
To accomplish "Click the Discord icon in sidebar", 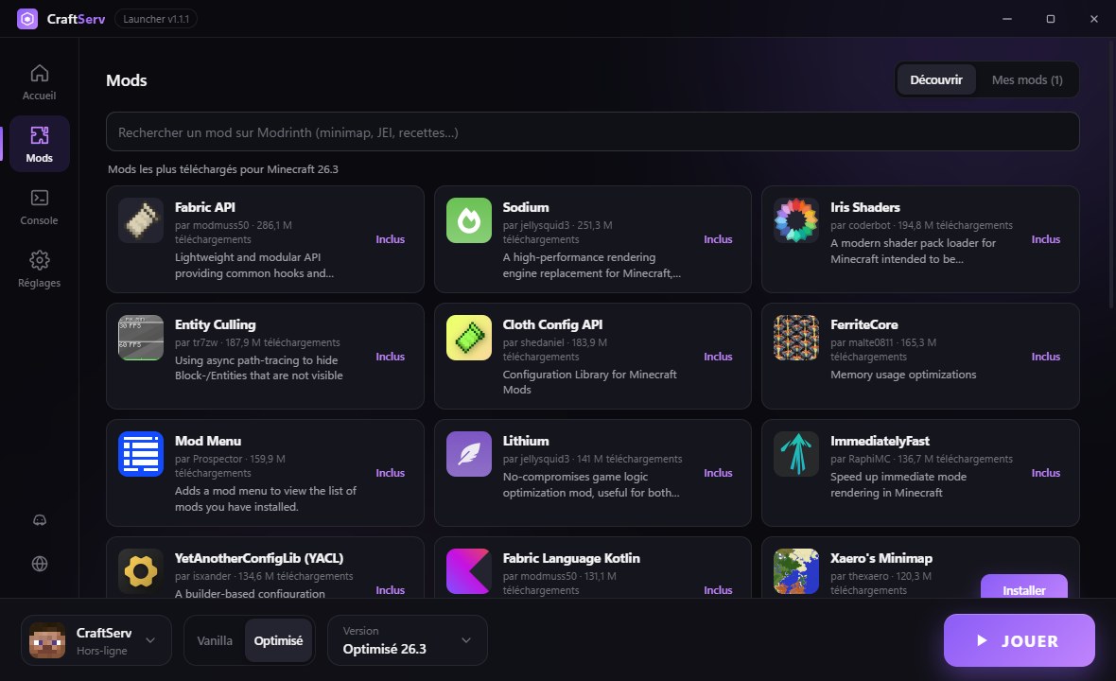I will coord(40,520).
